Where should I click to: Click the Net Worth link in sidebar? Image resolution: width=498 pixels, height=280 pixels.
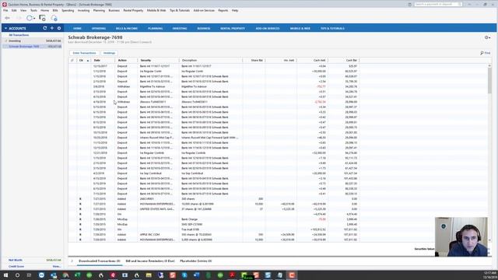(x=16, y=260)
